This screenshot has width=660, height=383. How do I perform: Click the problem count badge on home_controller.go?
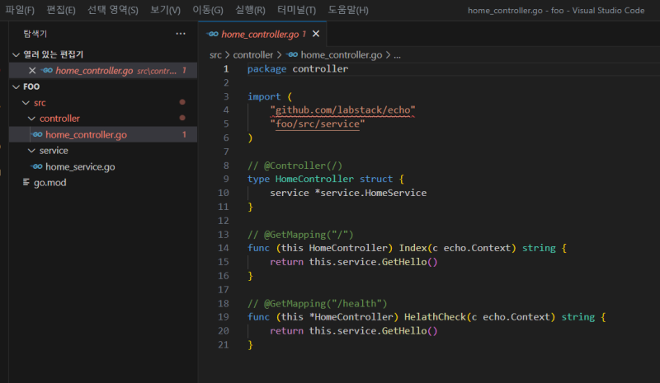pos(183,134)
